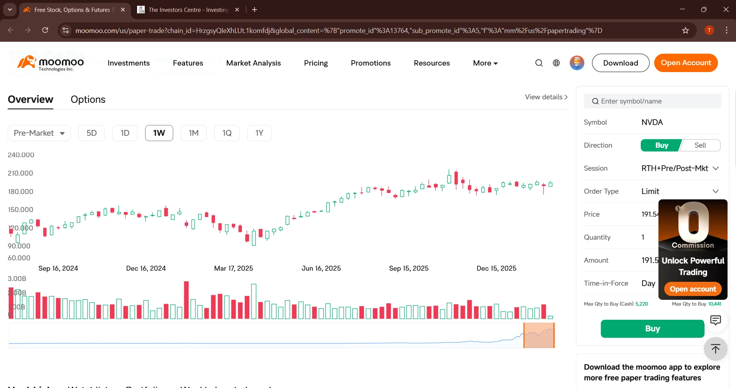Viewport: 736px width, 388px height.
Task: Click the green Buy order button
Action: click(652, 329)
